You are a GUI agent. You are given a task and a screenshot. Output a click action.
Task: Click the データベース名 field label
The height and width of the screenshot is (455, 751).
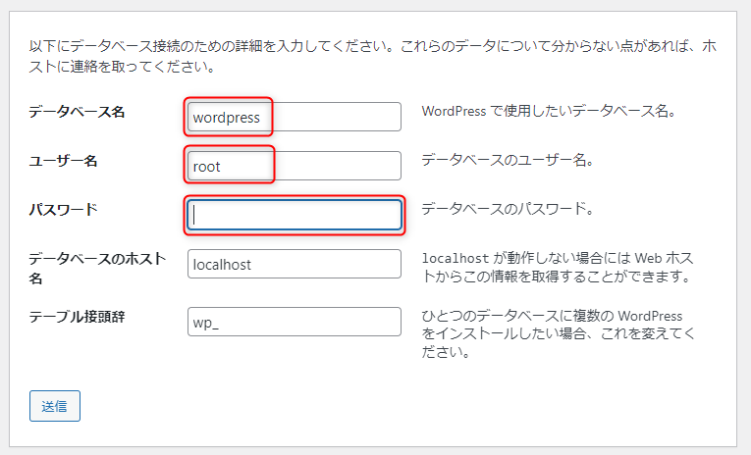click(77, 112)
